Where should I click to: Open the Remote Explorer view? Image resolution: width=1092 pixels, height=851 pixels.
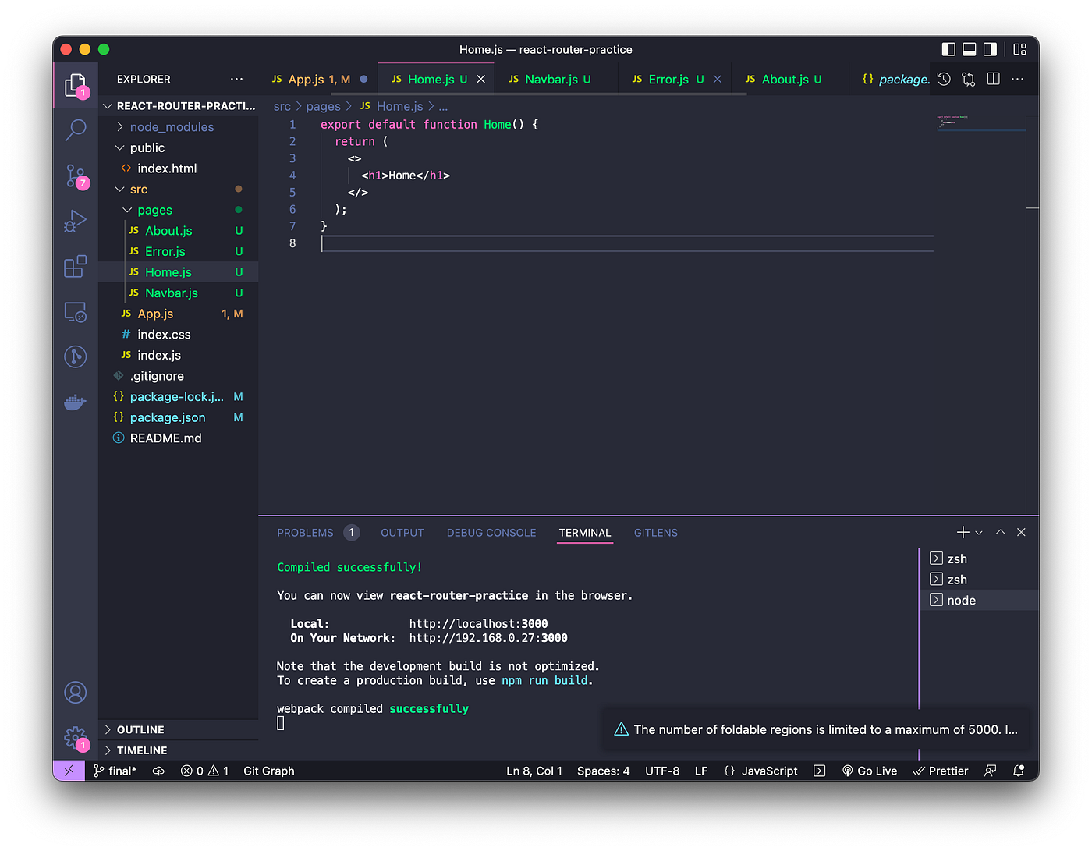point(75,311)
